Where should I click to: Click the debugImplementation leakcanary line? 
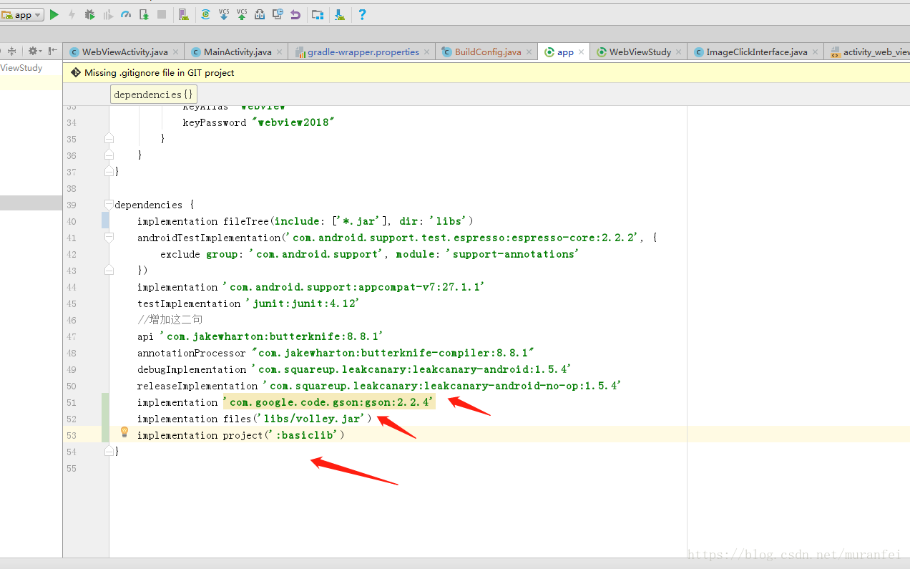point(354,369)
